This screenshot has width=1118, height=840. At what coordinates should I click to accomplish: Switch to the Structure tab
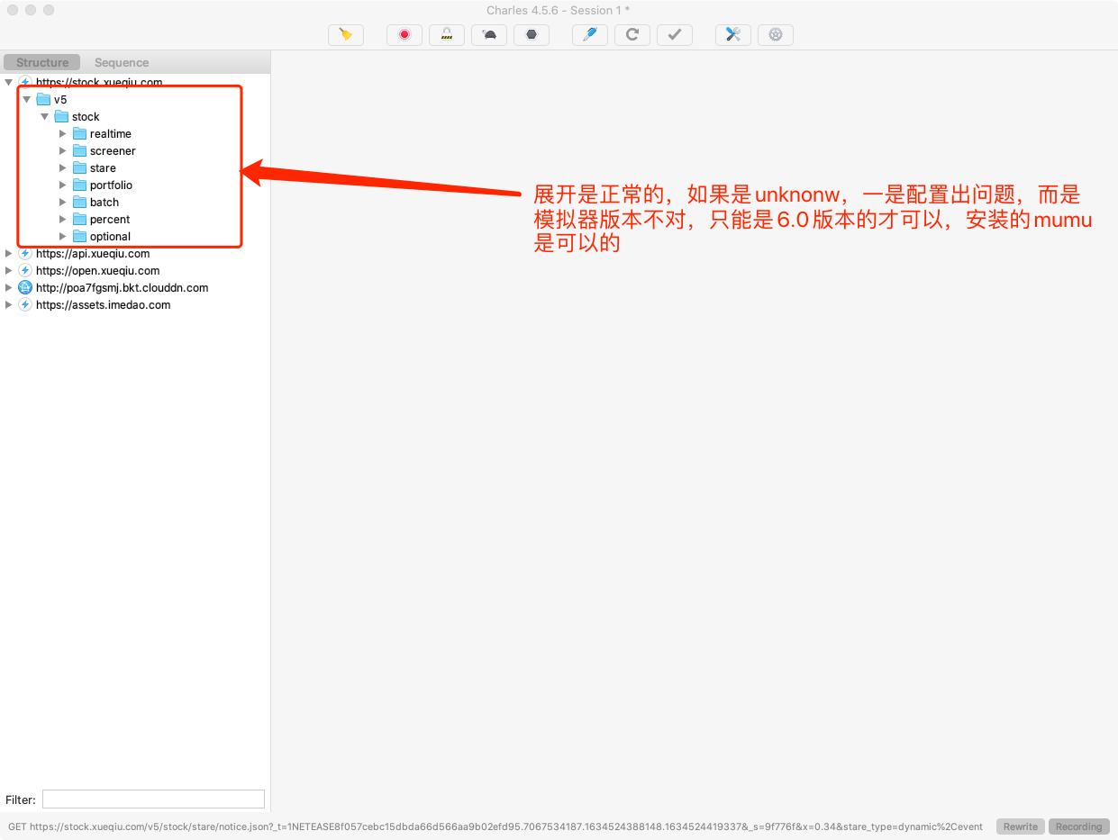42,62
